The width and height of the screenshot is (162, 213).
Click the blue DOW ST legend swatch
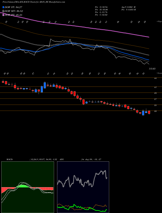point(3,7)
